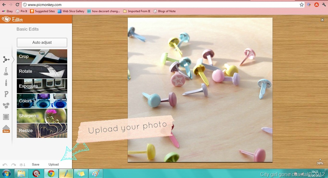Image resolution: width=328 pixels, height=178 pixels.
Task: Click the extension icon left of StumbleUpon
Action: click(309, 4)
